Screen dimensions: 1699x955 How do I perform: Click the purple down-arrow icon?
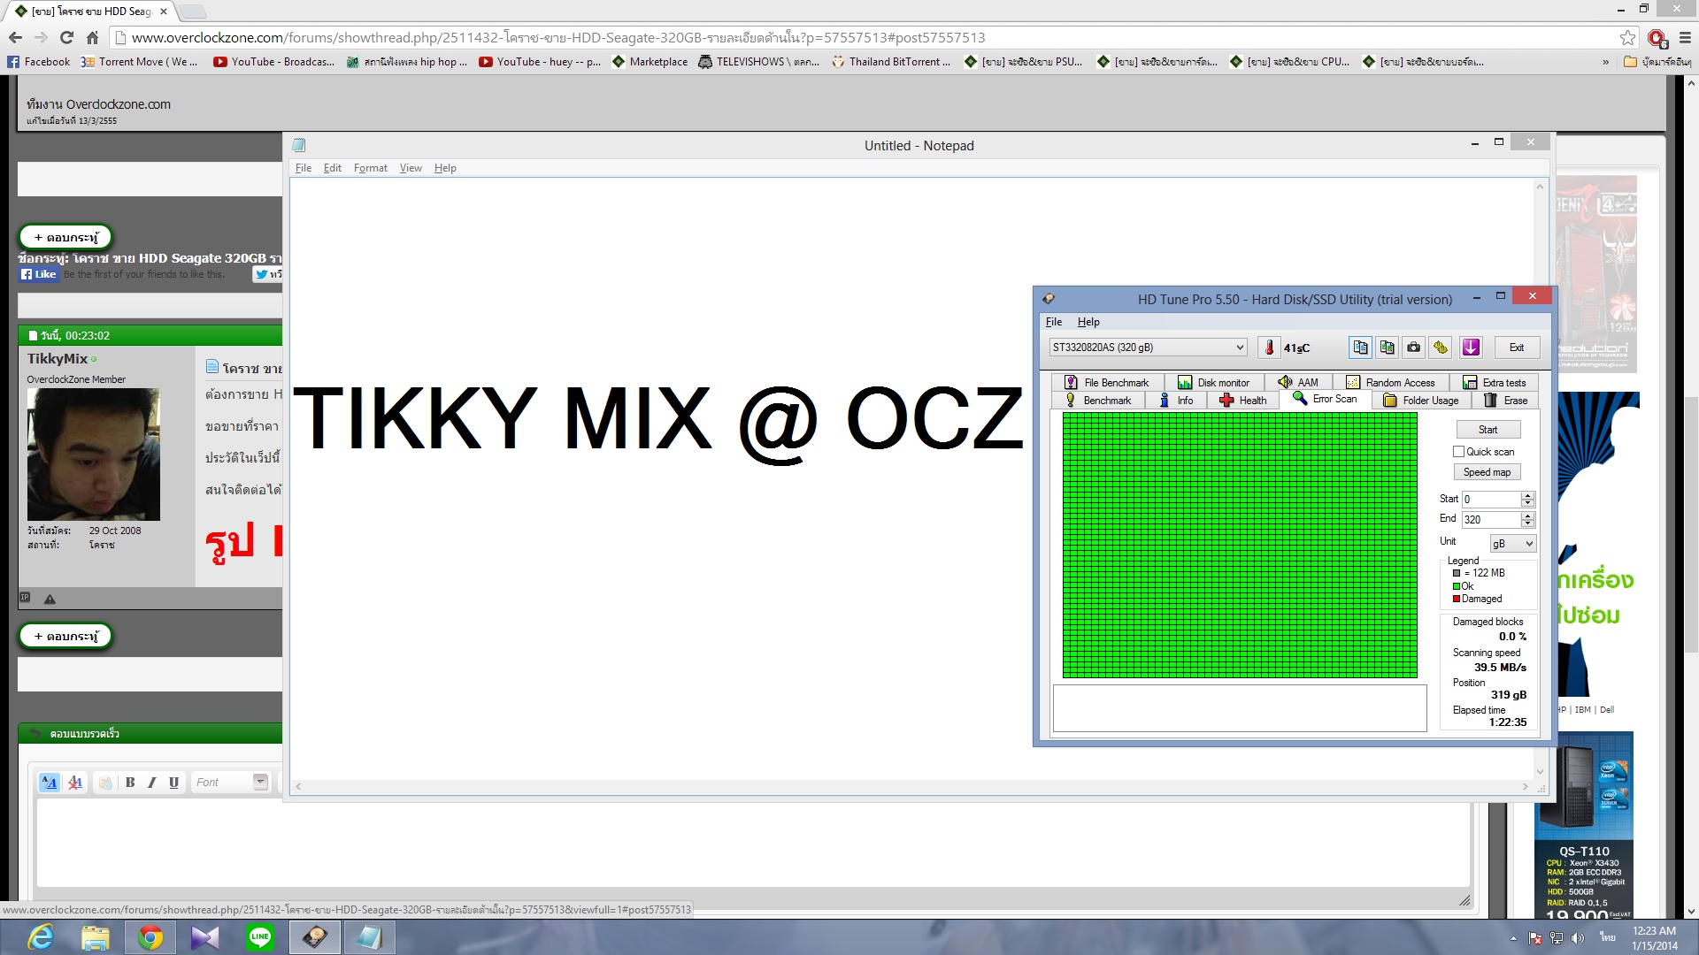tap(1471, 348)
